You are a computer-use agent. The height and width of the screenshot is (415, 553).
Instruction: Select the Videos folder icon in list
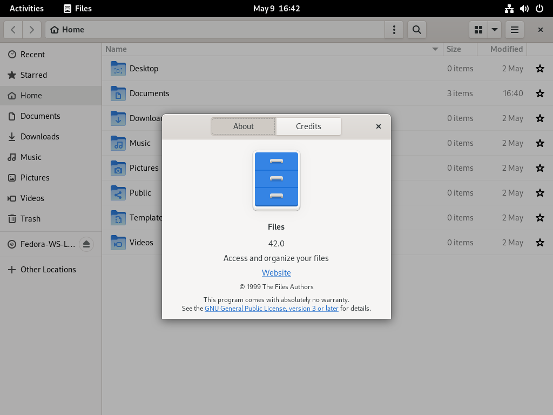[118, 243]
